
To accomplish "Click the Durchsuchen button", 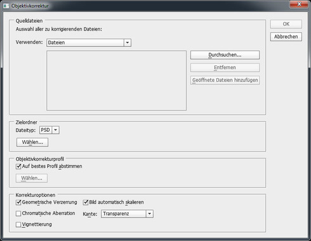I will [x=225, y=55].
